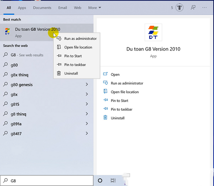Click magnifier icon in the search box
This screenshot has height=186, width=214.
point(5,180)
